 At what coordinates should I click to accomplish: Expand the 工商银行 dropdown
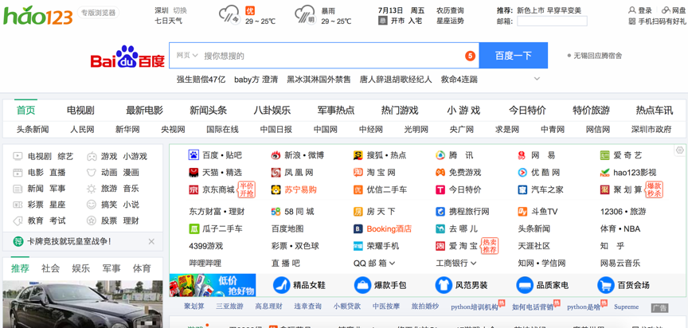click(474, 264)
